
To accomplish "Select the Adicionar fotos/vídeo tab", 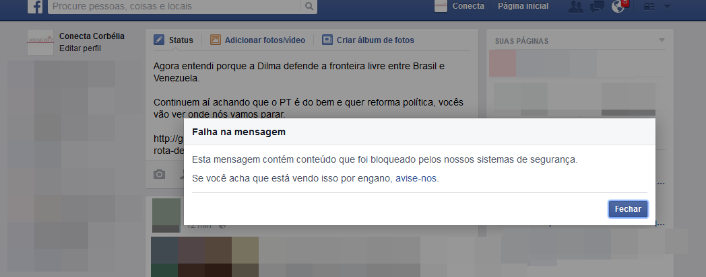I will (258, 40).
